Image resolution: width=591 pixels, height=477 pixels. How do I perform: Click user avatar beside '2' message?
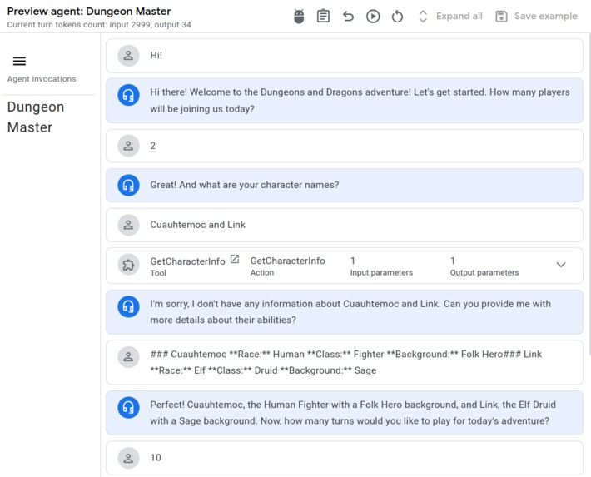128,146
